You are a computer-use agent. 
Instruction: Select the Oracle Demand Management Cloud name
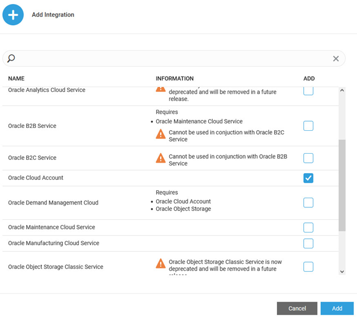point(53,203)
